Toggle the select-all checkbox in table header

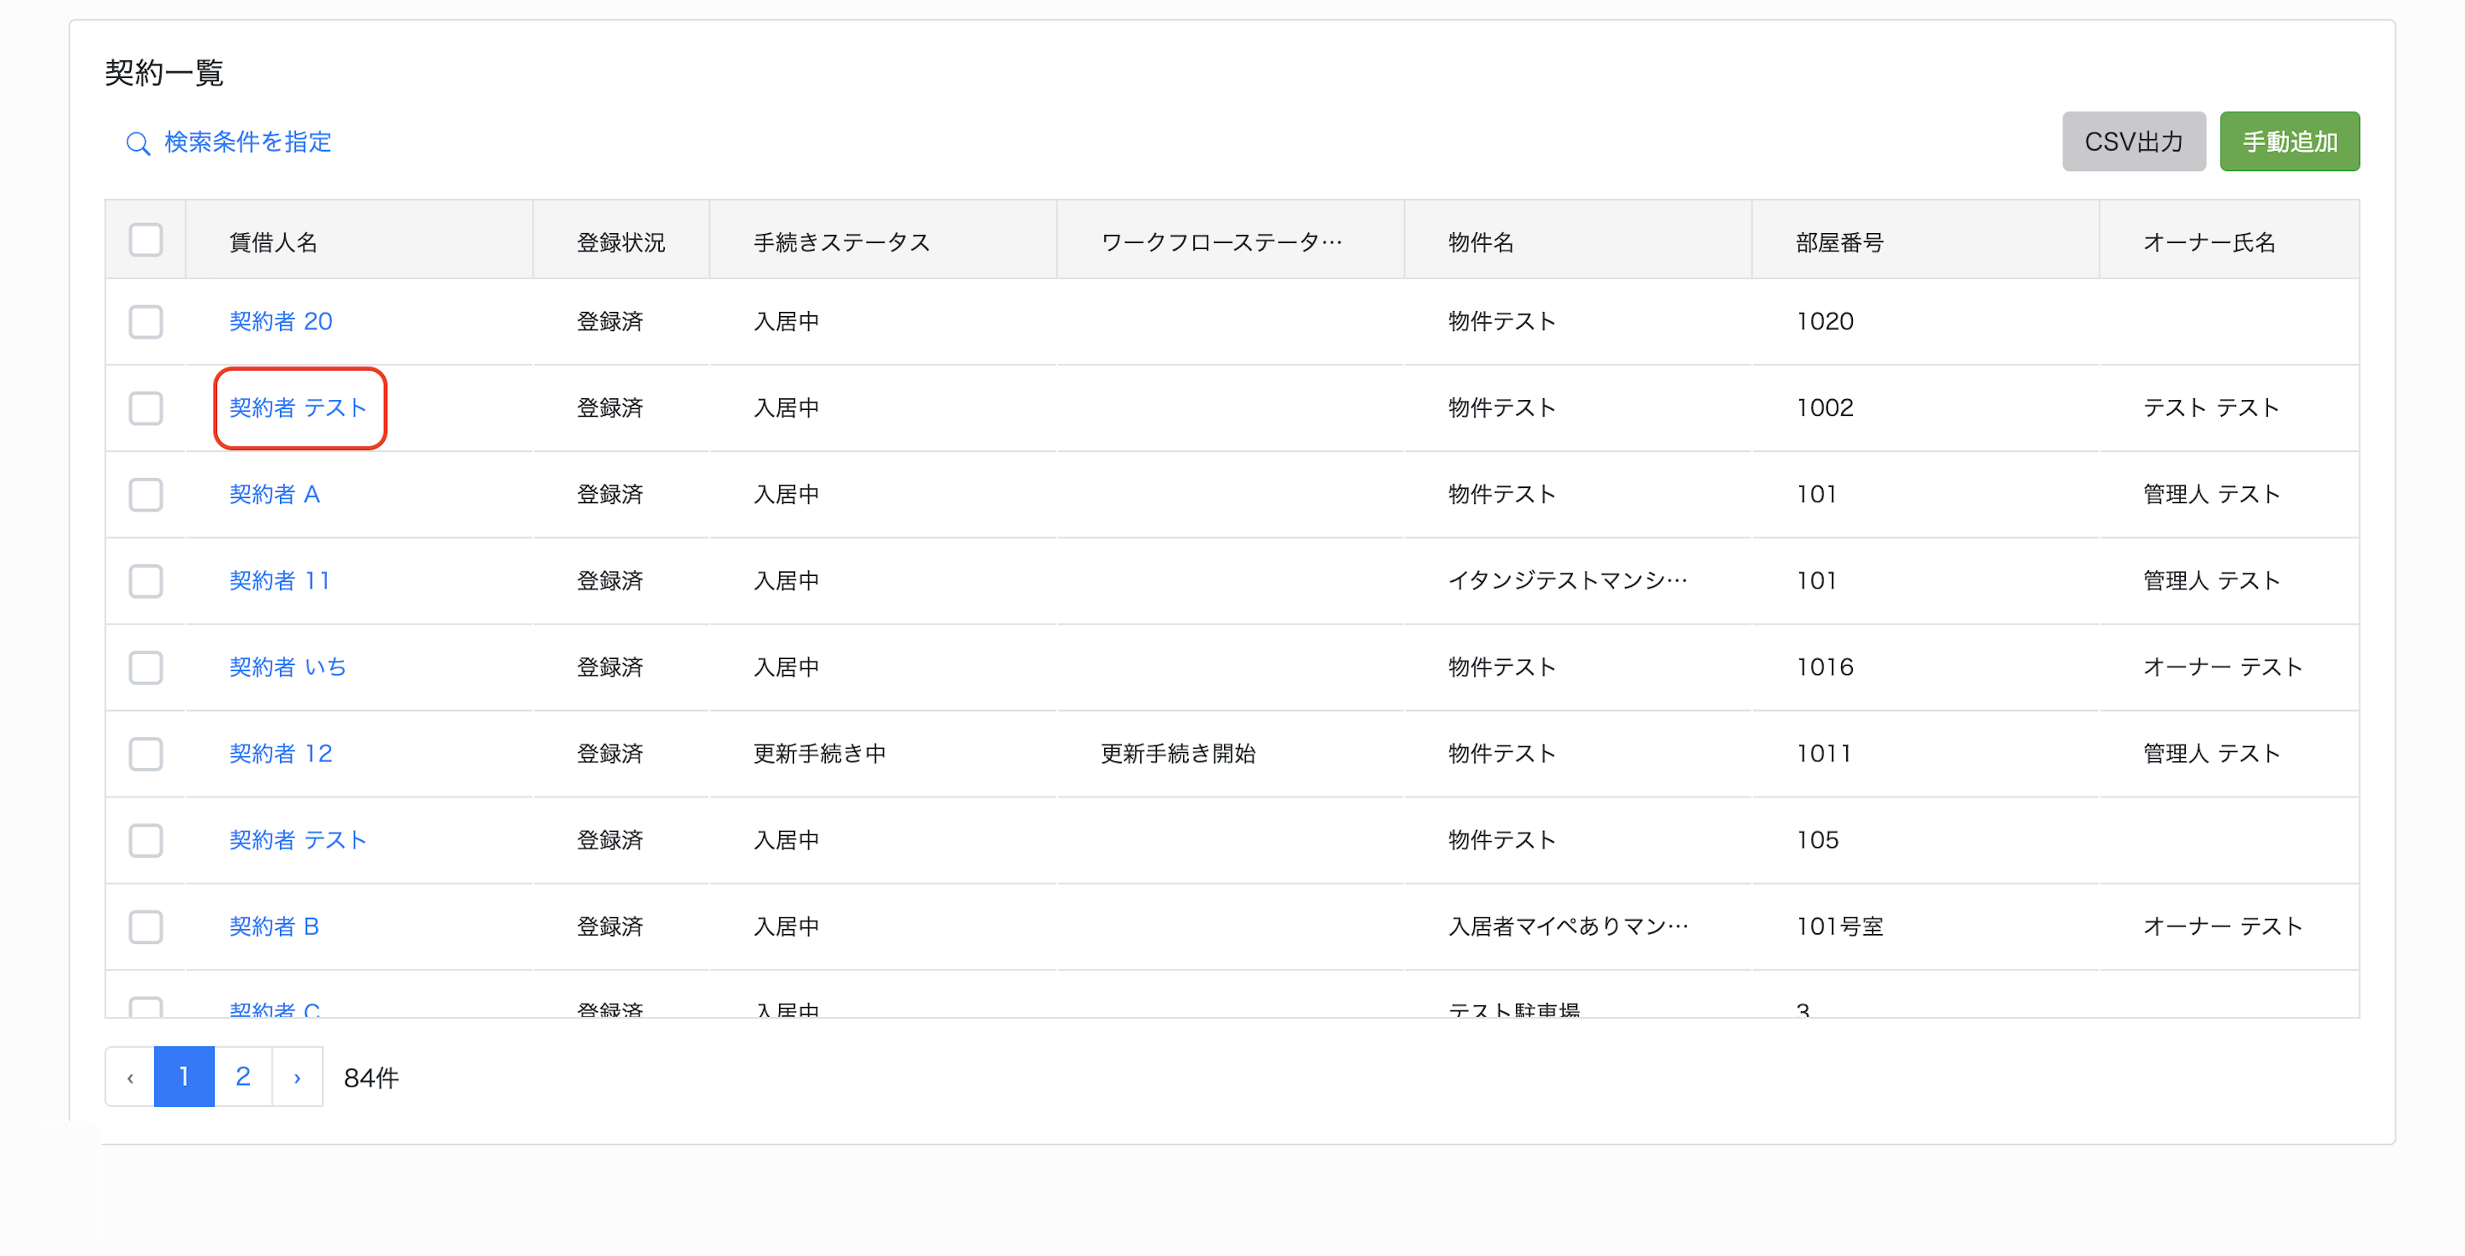pyautogui.click(x=145, y=240)
